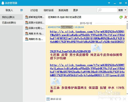Select the 群 tab
The width and height of the screenshot is (128, 102).
pyautogui.click(x=22, y=10)
